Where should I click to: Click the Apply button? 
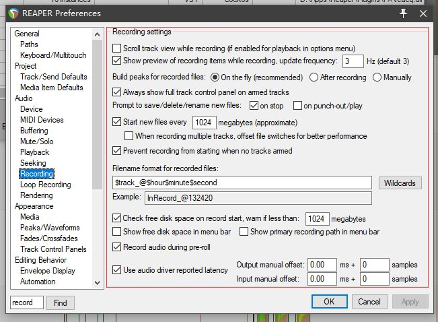410,302
